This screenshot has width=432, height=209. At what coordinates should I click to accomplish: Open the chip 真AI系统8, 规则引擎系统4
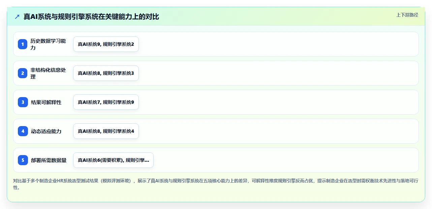pyautogui.click(x=106, y=131)
